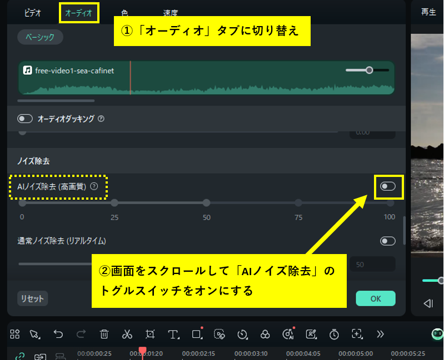Open the AI audio tool icon
This screenshot has height=360, width=444.
click(288, 334)
